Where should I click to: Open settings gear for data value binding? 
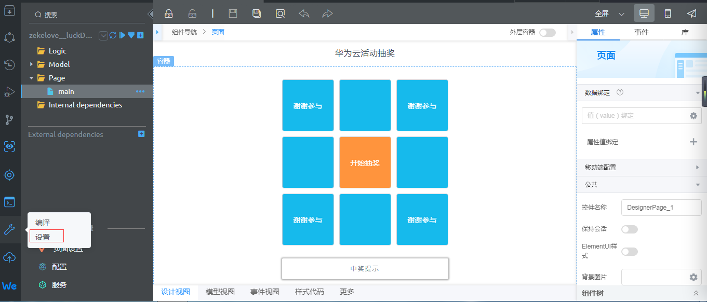(693, 116)
